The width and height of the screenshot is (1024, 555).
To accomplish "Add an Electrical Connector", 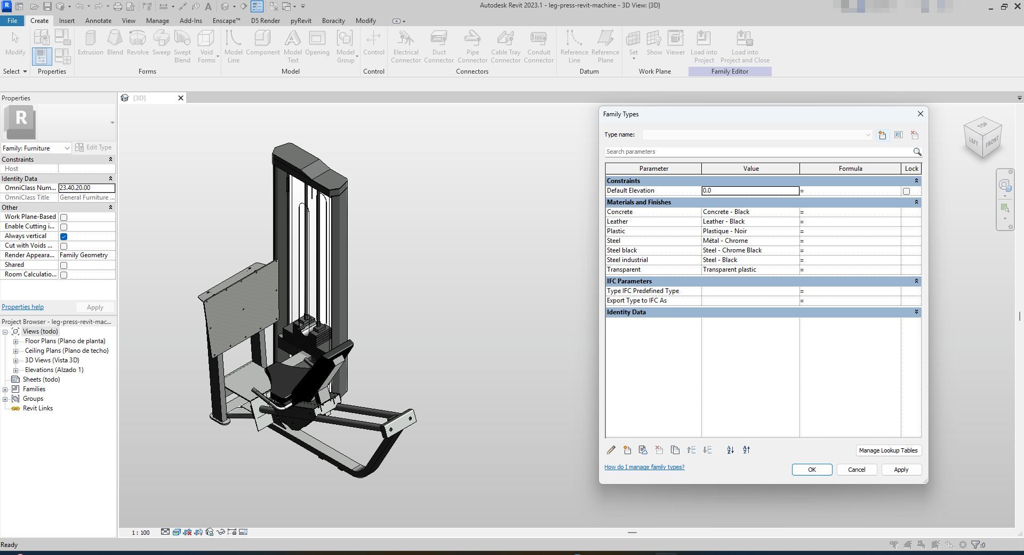I will (406, 46).
